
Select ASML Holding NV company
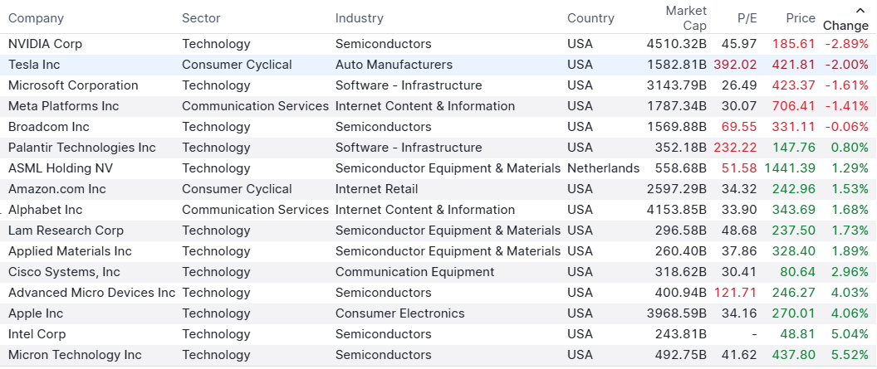(60, 168)
